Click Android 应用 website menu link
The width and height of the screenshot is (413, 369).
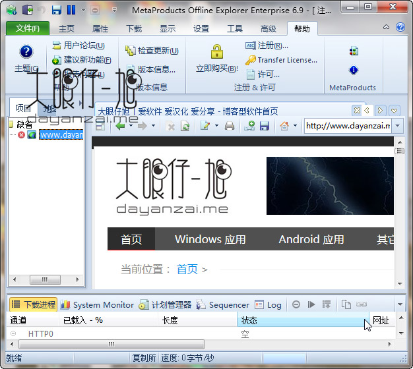click(311, 239)
